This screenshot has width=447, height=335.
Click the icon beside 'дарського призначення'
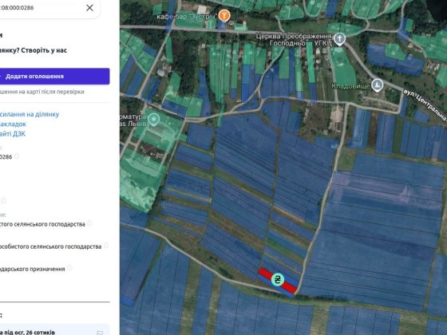pos(69,268)
